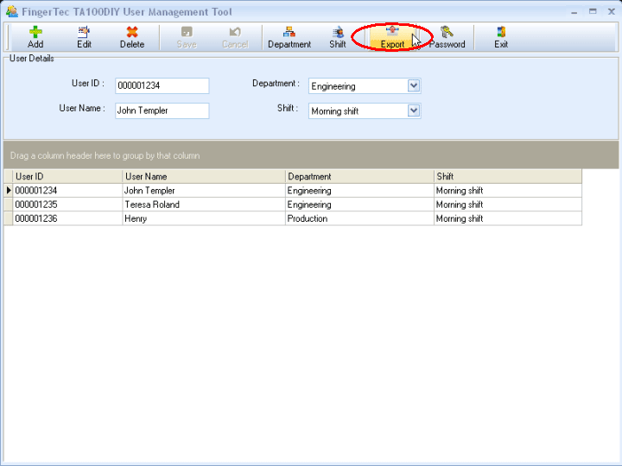Sort by the Shift column header
The height and width of the screenshot is (466, 622).
point(508,176)
